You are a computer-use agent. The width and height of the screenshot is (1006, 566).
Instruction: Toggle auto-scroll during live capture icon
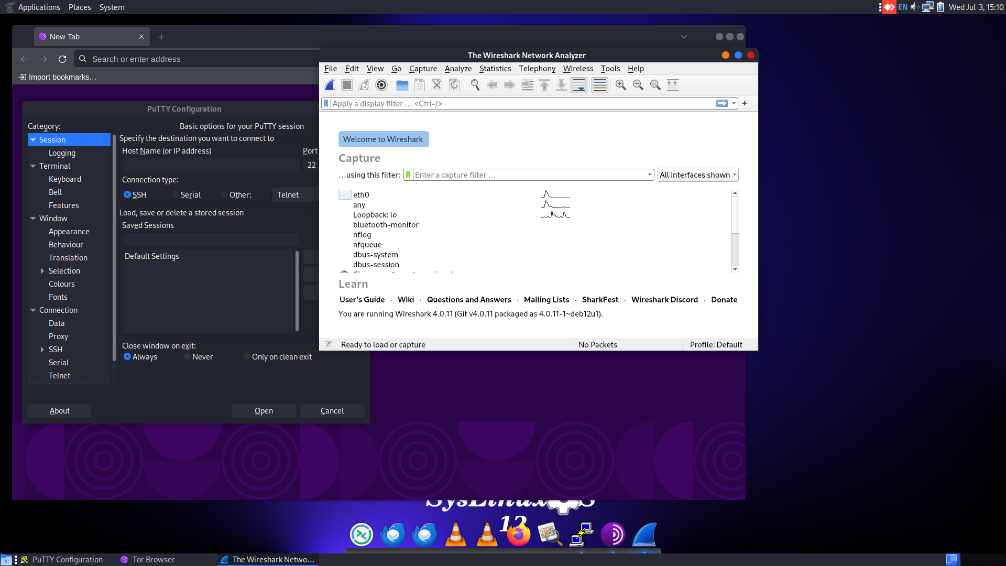tap(579, 85)
